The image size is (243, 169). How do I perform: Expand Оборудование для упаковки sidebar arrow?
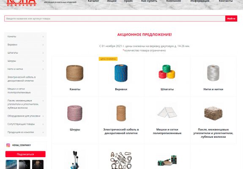pyautogui.click(x=43, y=116)
